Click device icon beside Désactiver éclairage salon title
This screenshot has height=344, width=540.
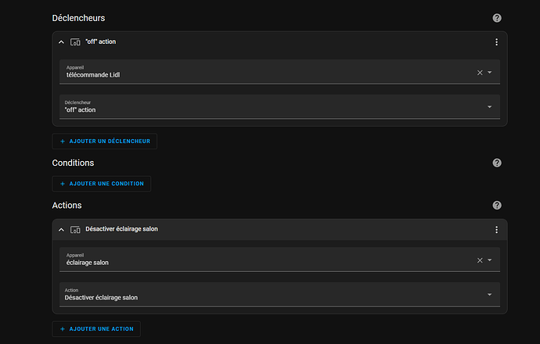[75, 229]
